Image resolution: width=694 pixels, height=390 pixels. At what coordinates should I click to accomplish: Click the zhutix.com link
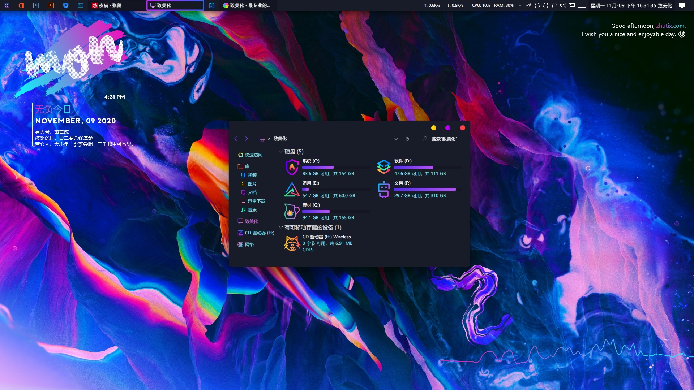coord(670,26)
